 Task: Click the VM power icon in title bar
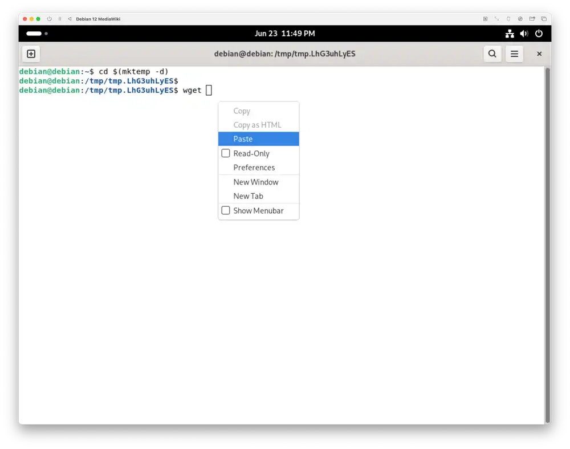[49, 19]
